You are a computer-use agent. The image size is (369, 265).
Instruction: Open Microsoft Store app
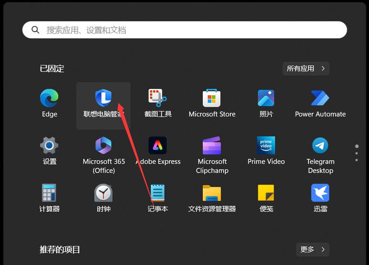pyautogui.click(x=212, y=103)
